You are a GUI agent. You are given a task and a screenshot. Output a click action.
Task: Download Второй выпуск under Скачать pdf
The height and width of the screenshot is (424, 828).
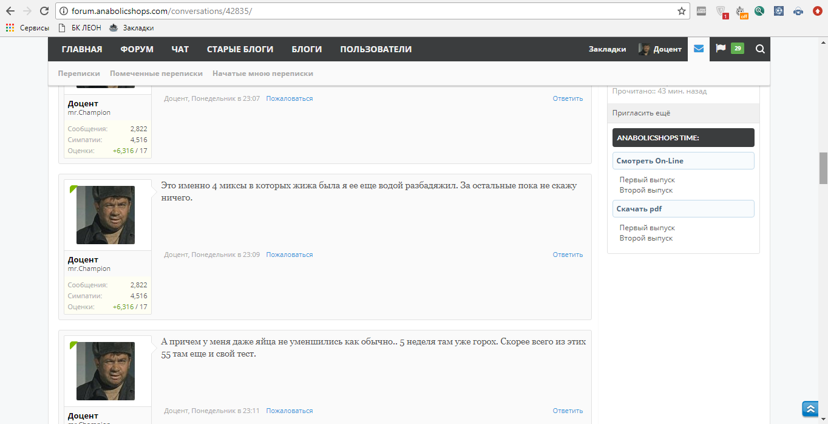pyautogui.click(x=646, y=238)
